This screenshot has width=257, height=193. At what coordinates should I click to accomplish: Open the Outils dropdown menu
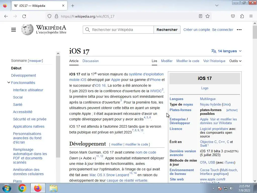coord(235,61)
